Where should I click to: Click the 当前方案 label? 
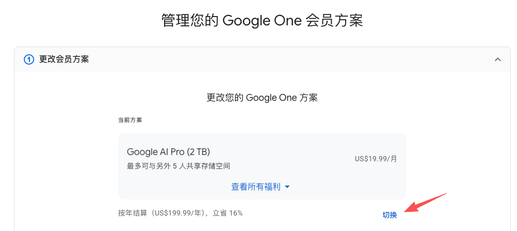coord(130,120)
